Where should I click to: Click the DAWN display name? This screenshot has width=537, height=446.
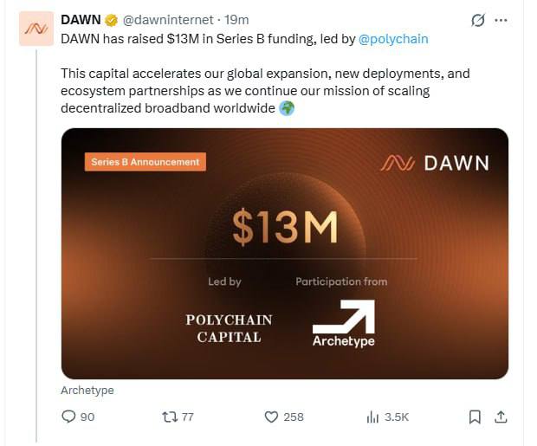click(81, 20)
